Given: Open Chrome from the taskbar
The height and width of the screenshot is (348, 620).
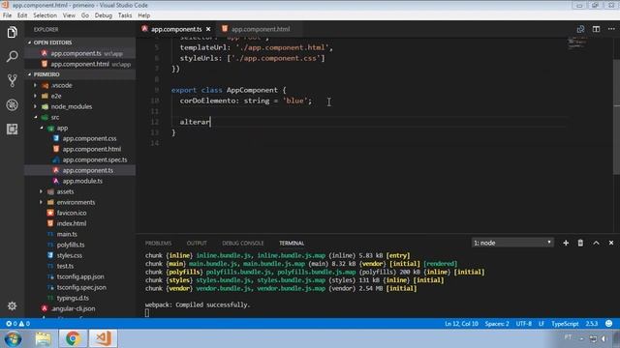Looking at the screenshot, I should pyautogui.click(x=73, y=339).
